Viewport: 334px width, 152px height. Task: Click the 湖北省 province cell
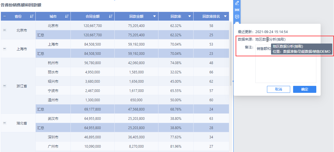[18, 123]
